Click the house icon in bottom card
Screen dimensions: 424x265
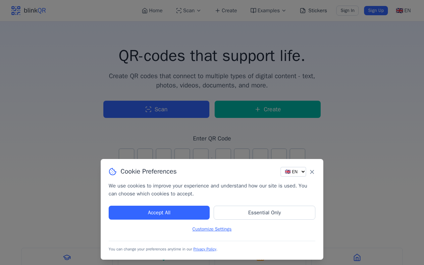pos(357,257)
